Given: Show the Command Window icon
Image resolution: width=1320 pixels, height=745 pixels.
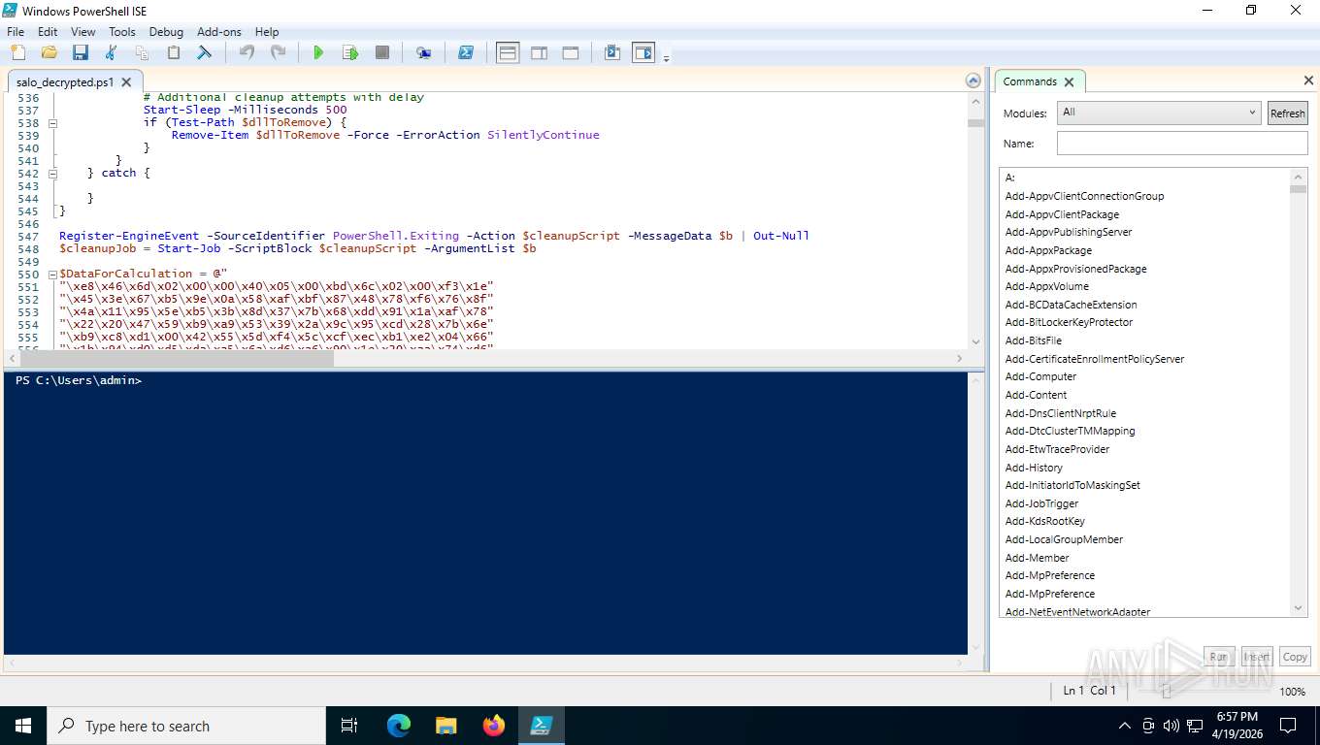Looking at the screenshot, I should 611,52.
